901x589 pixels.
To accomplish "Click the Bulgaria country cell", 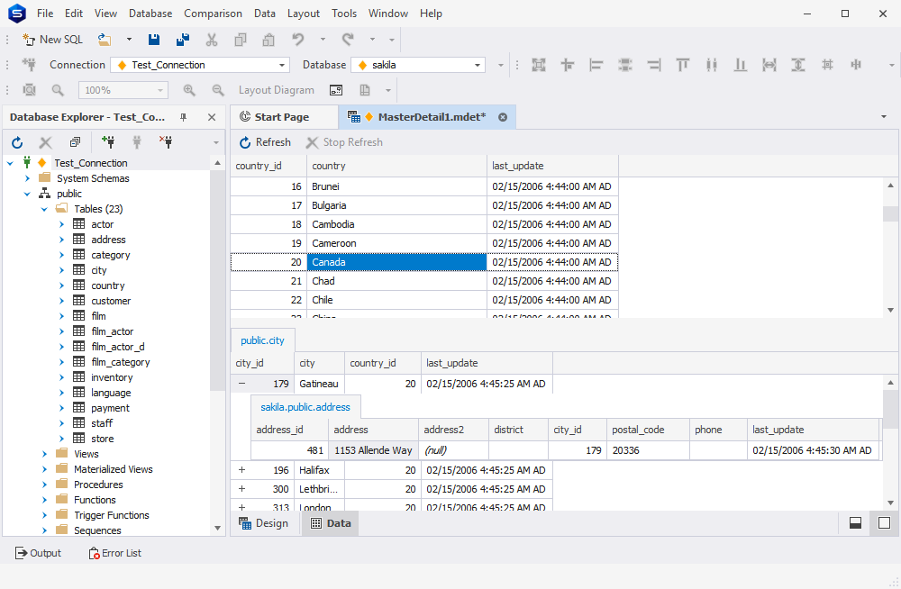I will 396,205.
